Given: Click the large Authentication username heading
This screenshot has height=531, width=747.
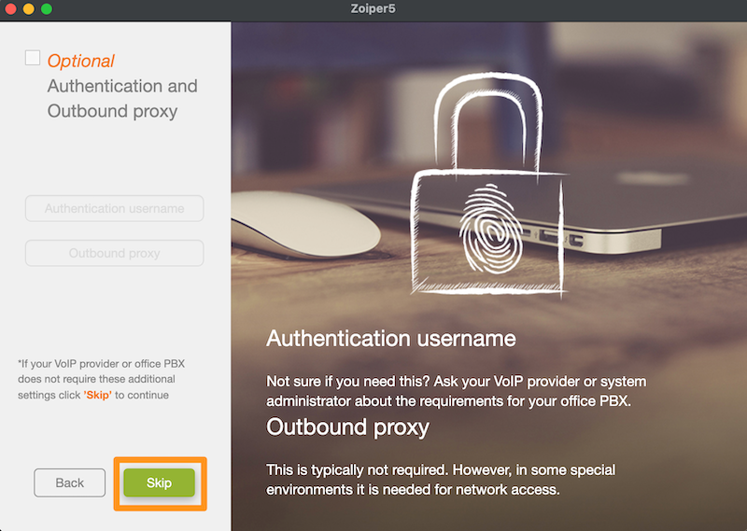Looking at the screenshot, I should (391, 339).
